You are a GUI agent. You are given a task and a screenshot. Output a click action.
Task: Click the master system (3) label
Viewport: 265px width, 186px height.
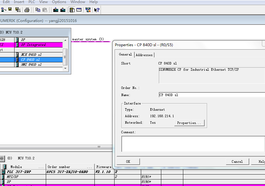[x=88, y=39]
